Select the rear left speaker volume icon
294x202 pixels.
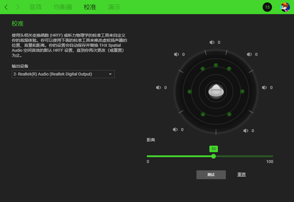tap(175, 130)
